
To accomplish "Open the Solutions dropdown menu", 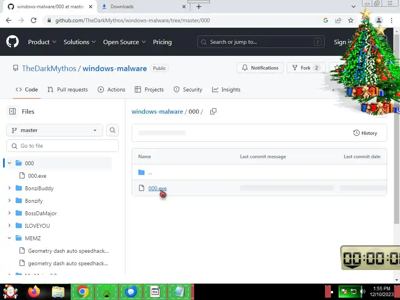I will 80,42.
